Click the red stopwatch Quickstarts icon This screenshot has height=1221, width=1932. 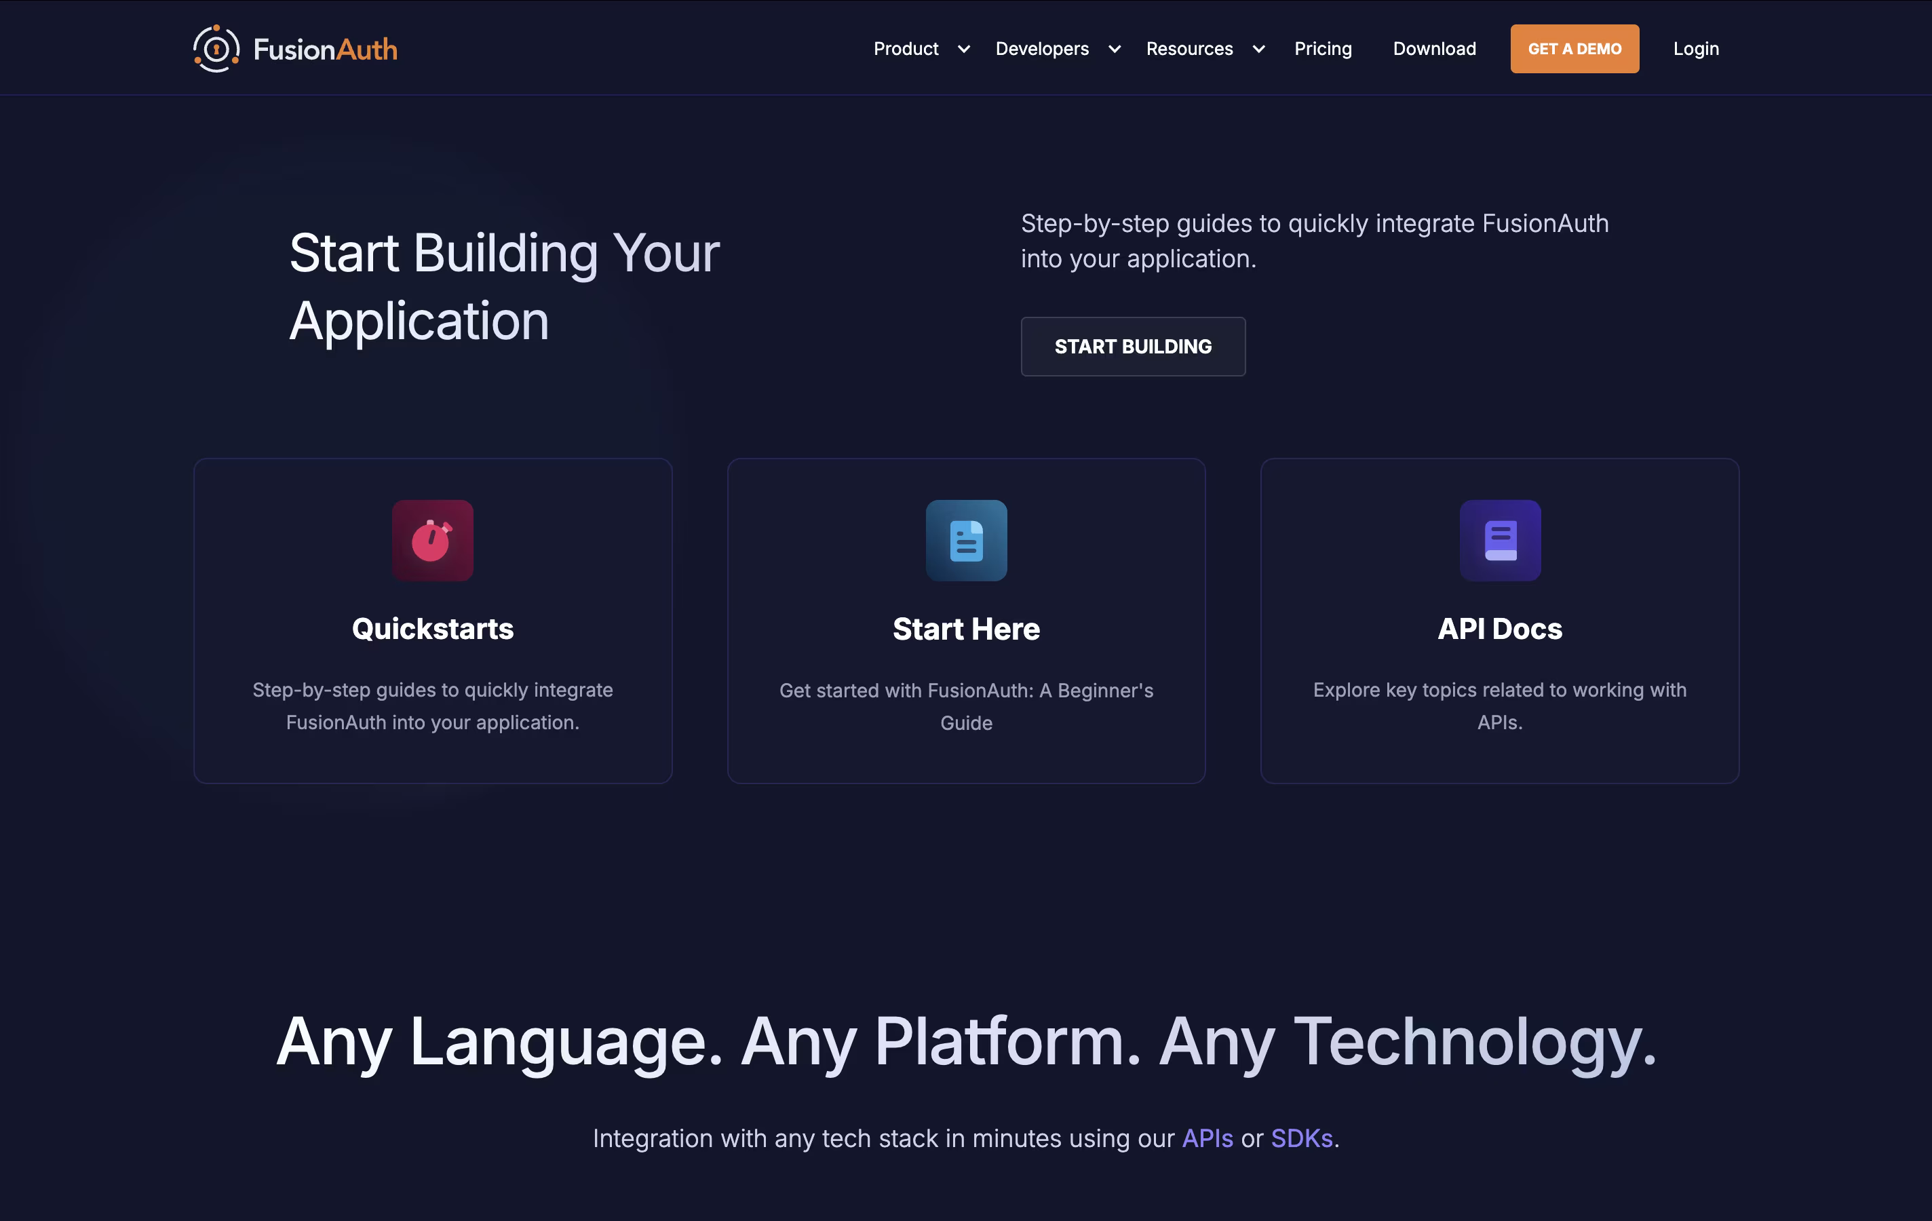tap(432, 541)
